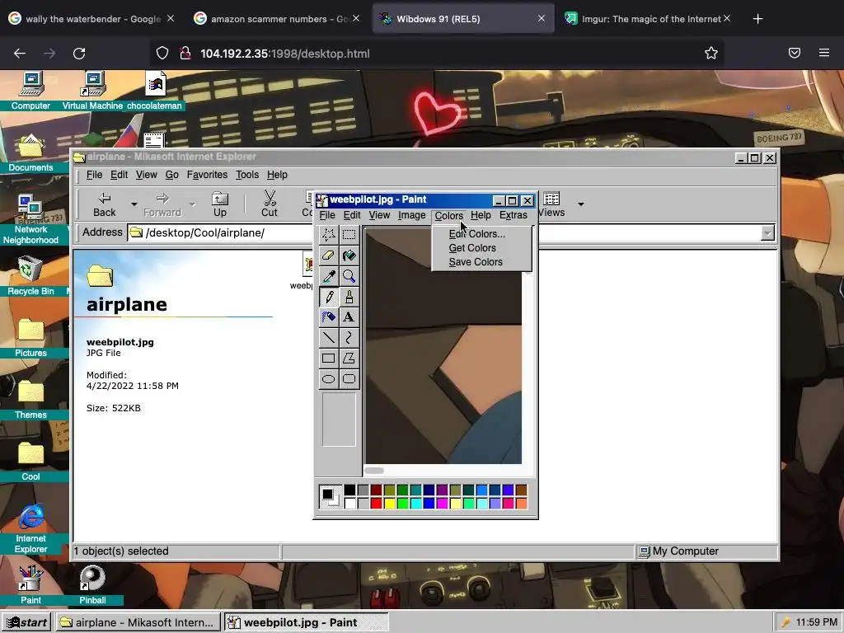Launch the Pinball desktop shortcut
The width and height of the screenshot is (844, 633).
(x=92, y=585)
